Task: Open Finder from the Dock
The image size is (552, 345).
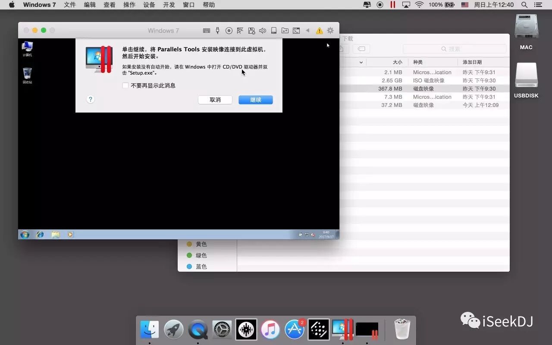Action: [x=150, y=330]
